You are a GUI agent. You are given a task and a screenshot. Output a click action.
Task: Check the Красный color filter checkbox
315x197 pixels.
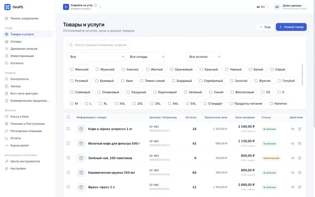point(201,69)
